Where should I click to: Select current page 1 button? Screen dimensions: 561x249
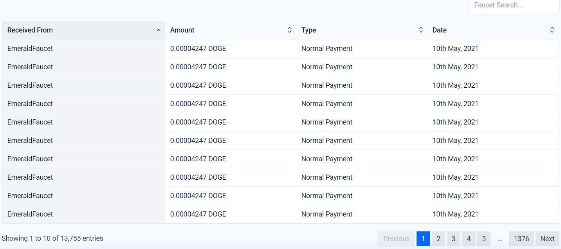[x=423, y=239]
